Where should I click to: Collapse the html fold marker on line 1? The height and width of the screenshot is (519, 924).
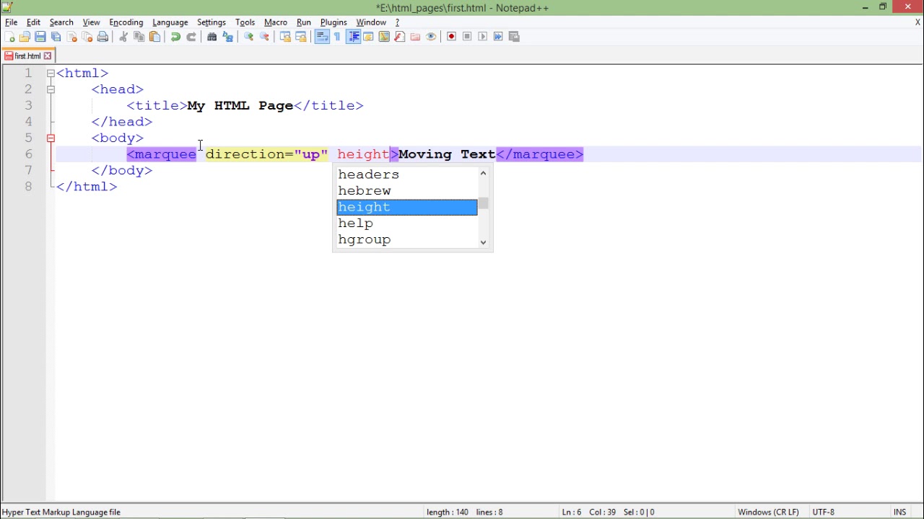(x=51, y=73)
